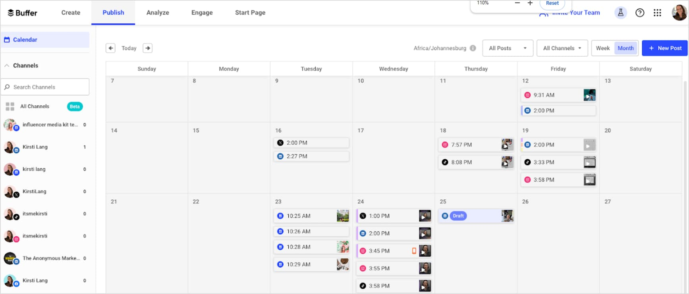
Task: Open the labs beaker icon
Action: 620,13
